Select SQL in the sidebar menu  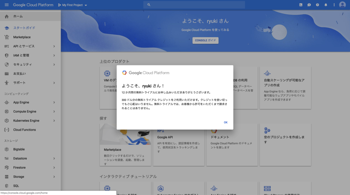(30, 186)
